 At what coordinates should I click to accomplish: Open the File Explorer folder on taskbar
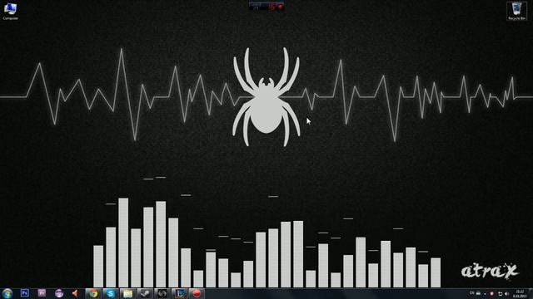[127, 293]
